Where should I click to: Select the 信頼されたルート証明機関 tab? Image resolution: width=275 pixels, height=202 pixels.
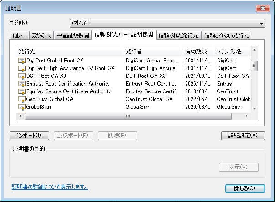pyautogui.click(x=124, y=35)
